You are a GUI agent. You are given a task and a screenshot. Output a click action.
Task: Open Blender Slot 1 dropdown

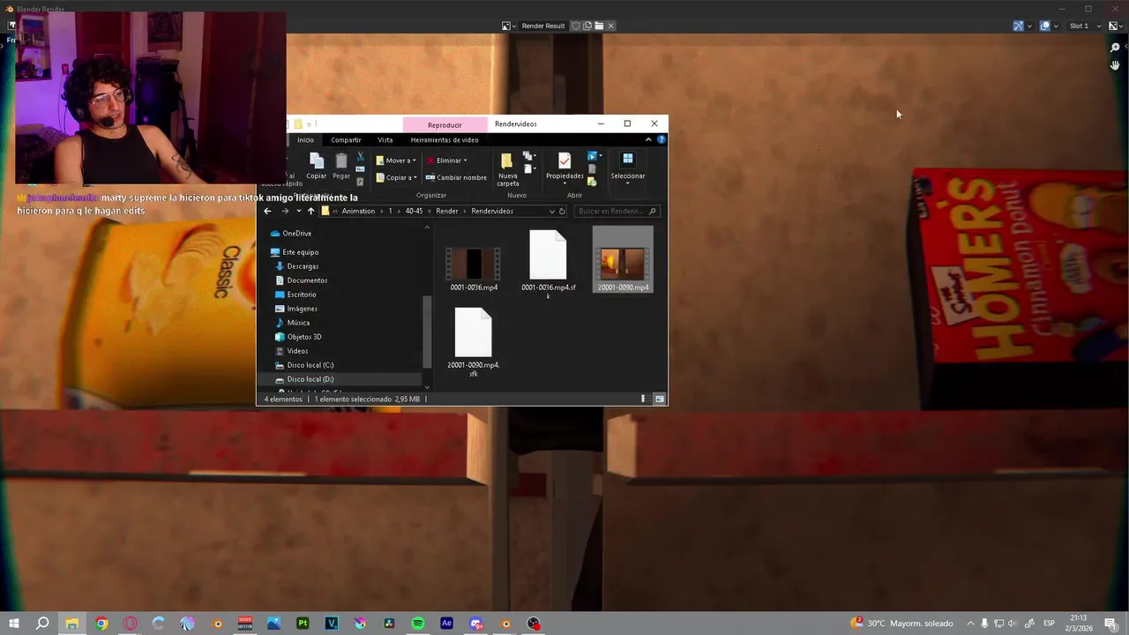1085,26
